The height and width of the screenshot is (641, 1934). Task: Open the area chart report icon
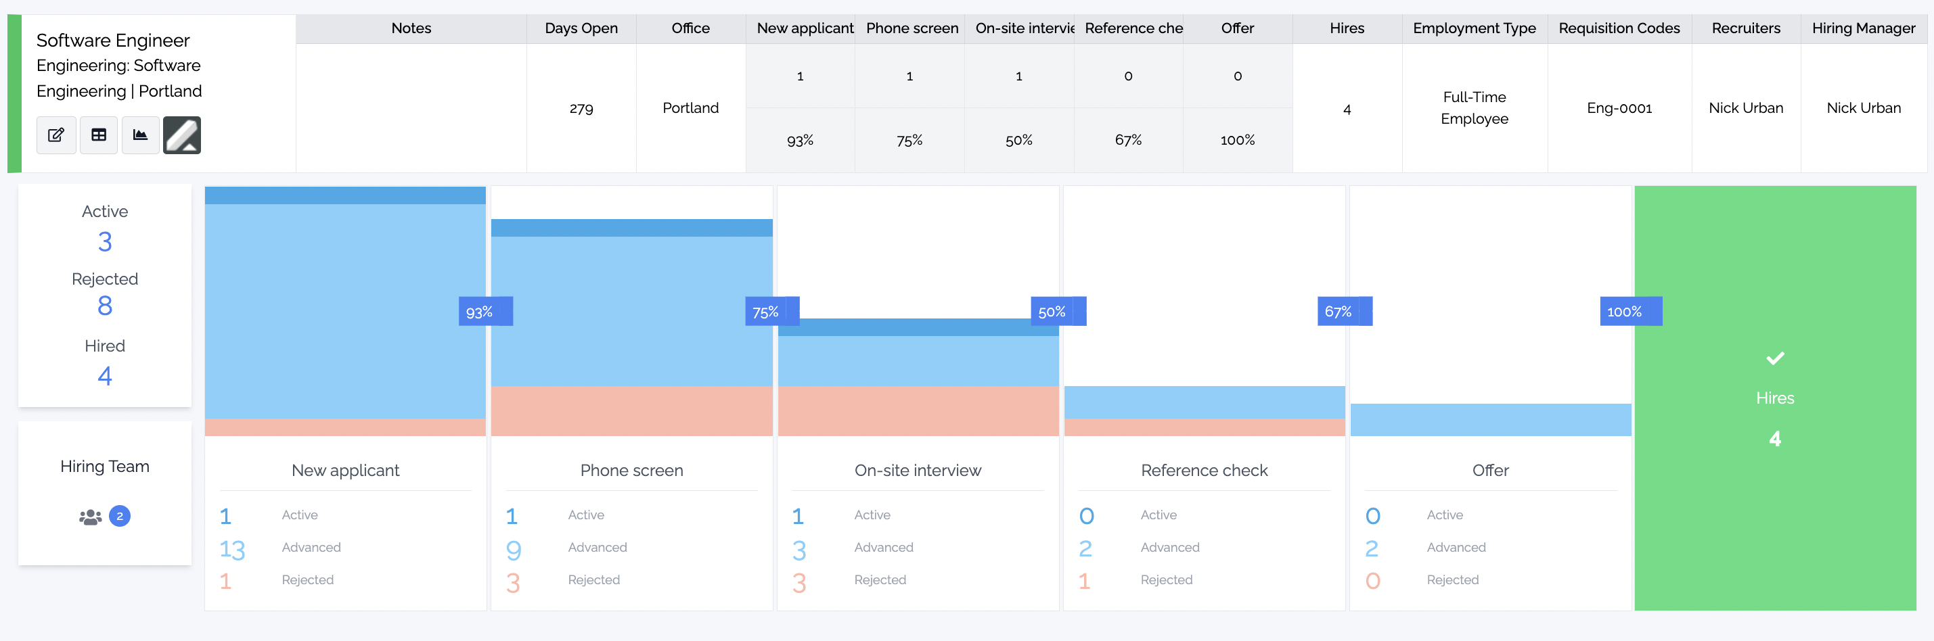pos(140,135)
